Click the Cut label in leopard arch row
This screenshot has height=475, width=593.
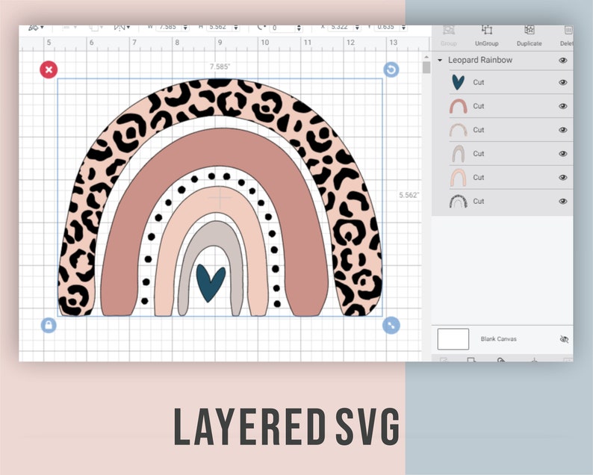coord(479,201)
